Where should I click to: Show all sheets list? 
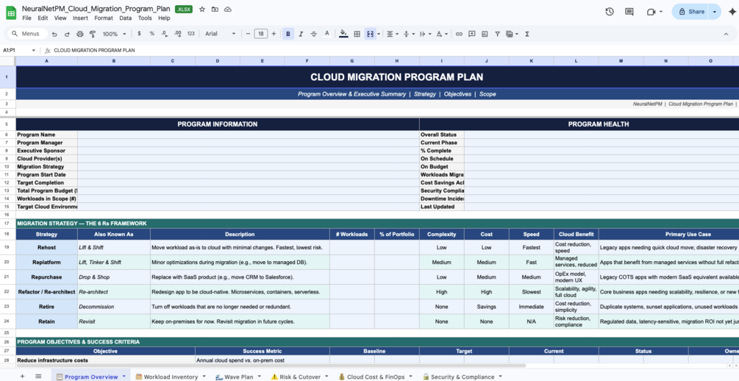click(38, 377)
